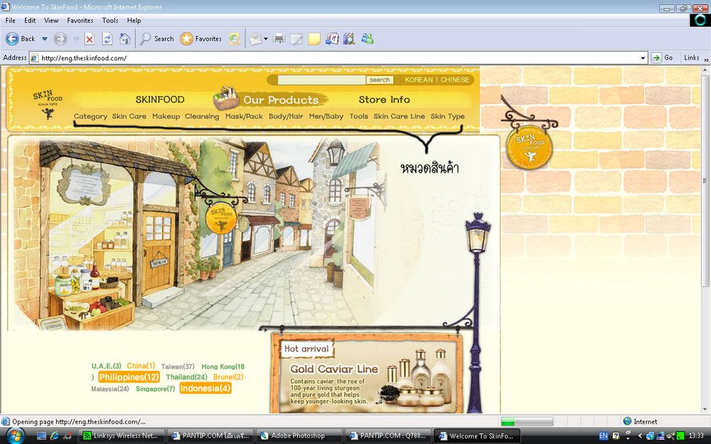Image resolution: width=711 pixels, height=444 pixels.
Task: Click the Singapore(7) store link
Action: 156,389
